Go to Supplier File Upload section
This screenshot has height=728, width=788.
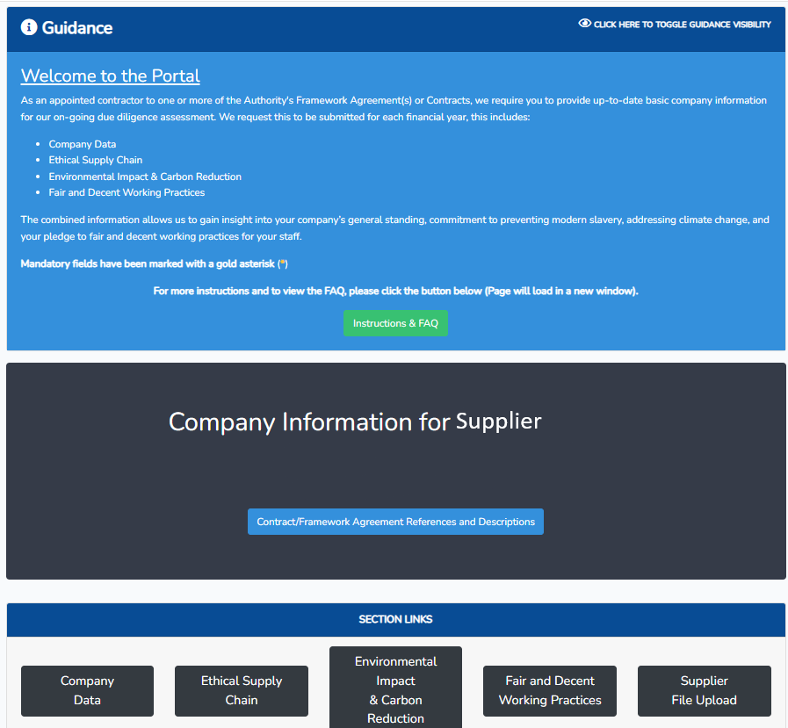704,690
